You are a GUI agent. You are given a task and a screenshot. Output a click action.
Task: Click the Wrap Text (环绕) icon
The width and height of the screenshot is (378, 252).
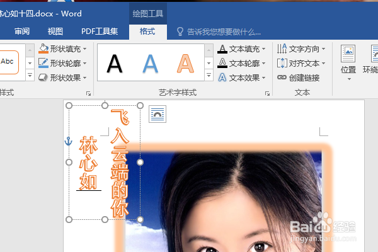point(374,54)
